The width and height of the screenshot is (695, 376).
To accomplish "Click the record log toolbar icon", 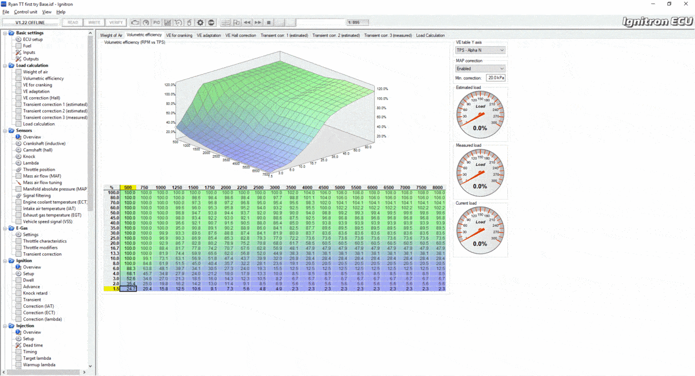I will (x=236, y=23).
